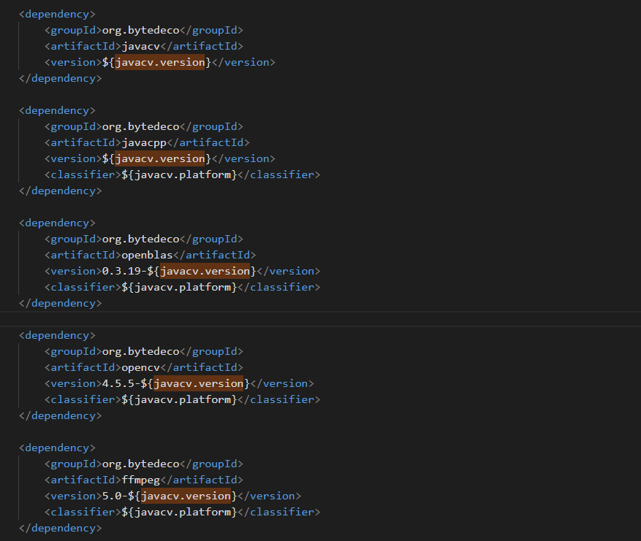
Task: Click closing </dependency> tag after opencv block
Action: point(60,415)
